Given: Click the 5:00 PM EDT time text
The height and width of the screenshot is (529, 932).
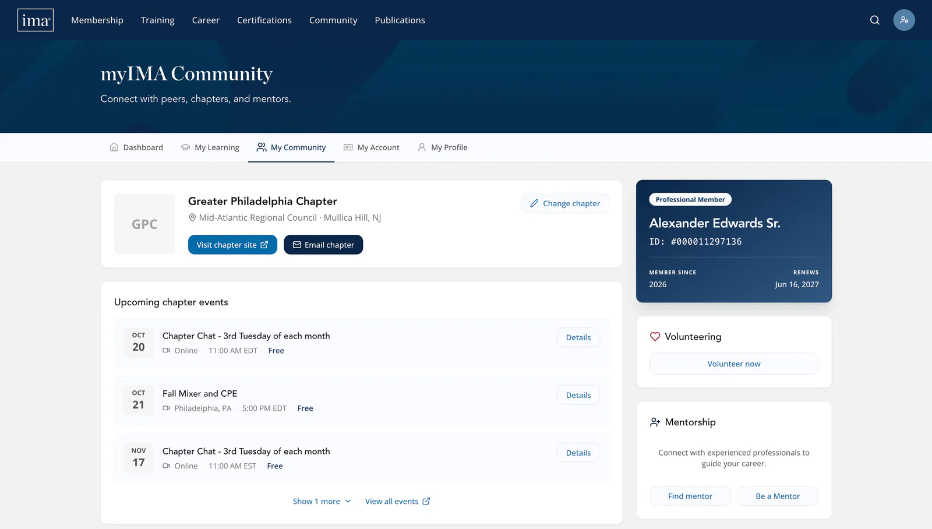Looking at the screenshot, I should point(264,408).
